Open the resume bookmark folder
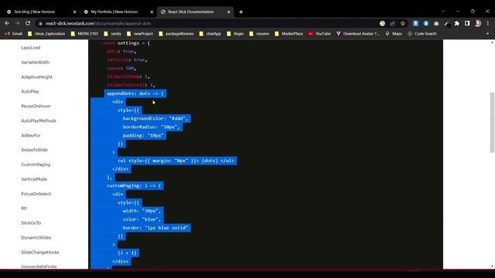Image resolution: width=495 pixels, height=278 pixels. click(259, 34)
